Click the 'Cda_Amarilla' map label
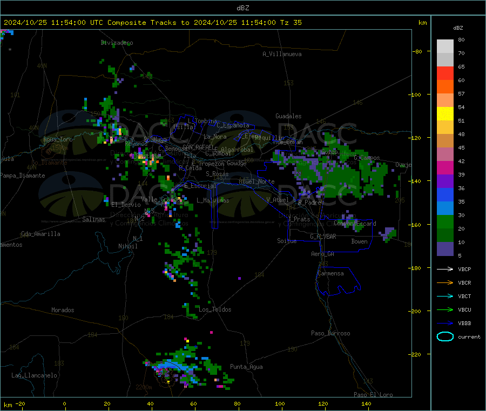The image size is (486, 411). pyautogui.click(x=40, y=234)
